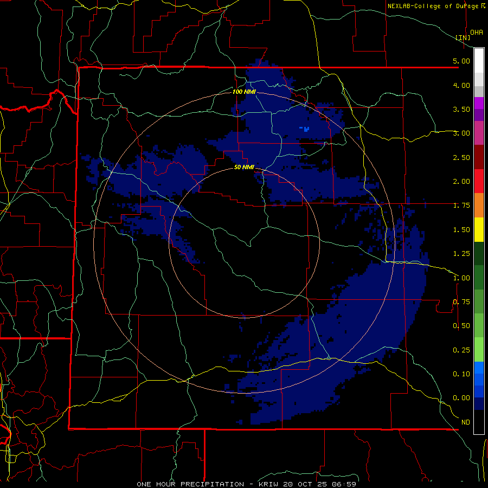Click the 0.10 legend value

(x=461, y=374)
